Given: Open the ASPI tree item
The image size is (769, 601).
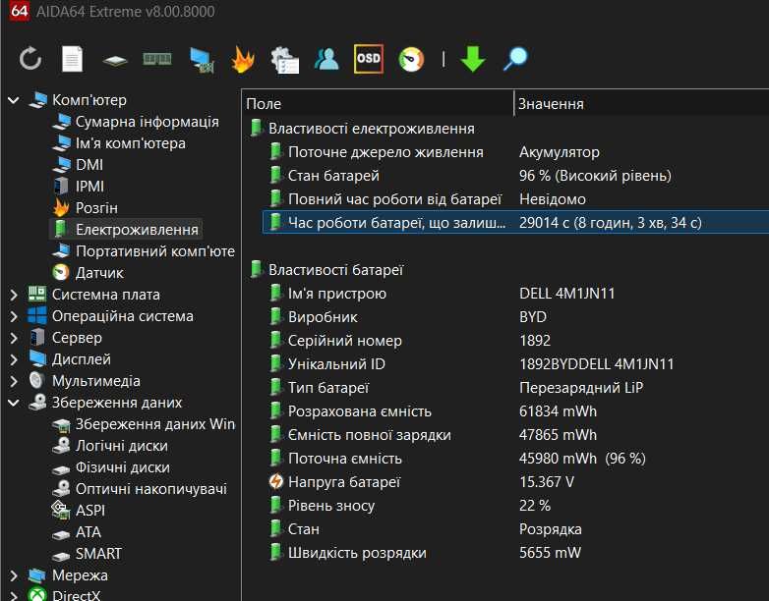Looking at the screenshot, I should [x=79, y=511].
